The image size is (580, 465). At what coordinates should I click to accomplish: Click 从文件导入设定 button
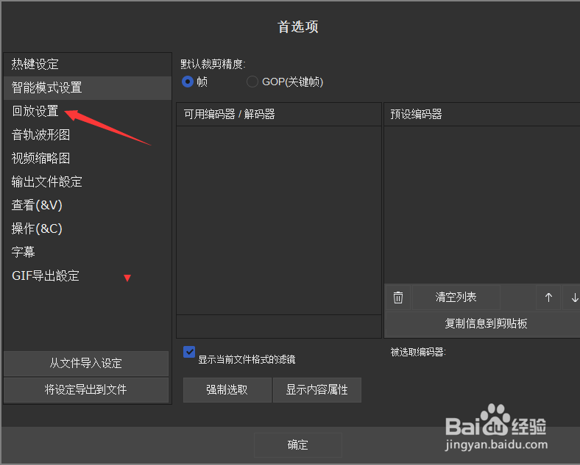(86, 364)
